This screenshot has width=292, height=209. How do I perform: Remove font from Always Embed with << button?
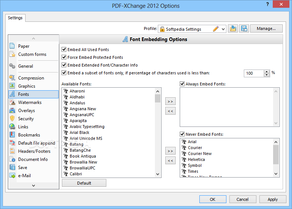point(170,111)
